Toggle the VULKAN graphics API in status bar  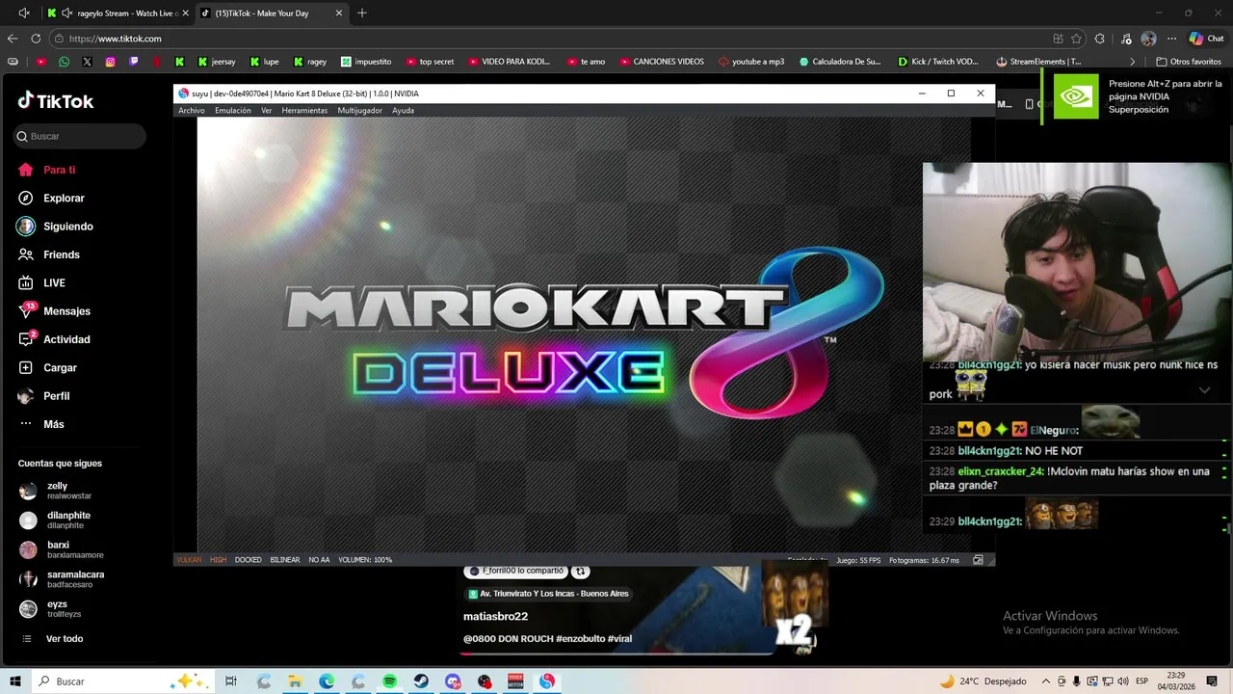pos(189,560)
